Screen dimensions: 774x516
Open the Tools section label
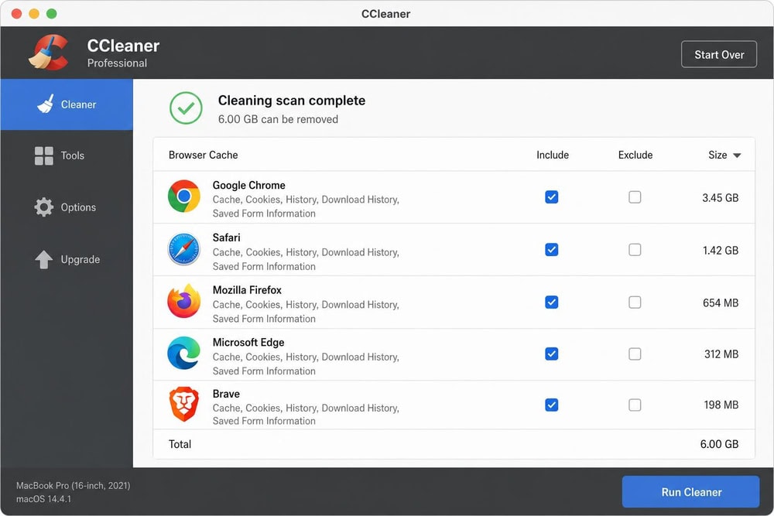click(73, 156)
